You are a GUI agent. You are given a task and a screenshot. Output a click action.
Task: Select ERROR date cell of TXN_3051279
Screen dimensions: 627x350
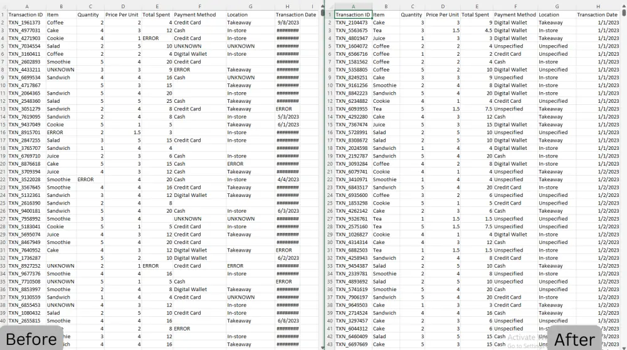pos(287,109)
